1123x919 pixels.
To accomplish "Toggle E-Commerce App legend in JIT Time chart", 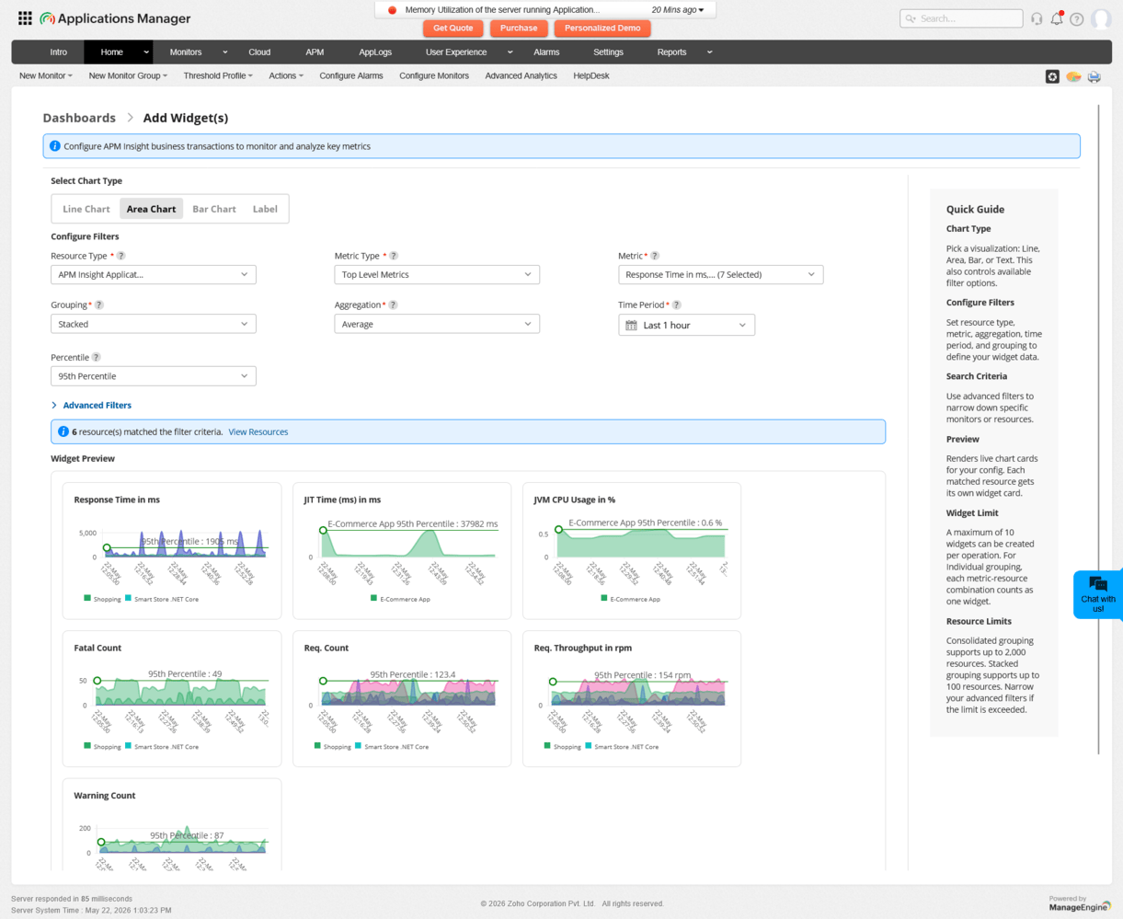I will pyautogui.click(x=399, y=599).
